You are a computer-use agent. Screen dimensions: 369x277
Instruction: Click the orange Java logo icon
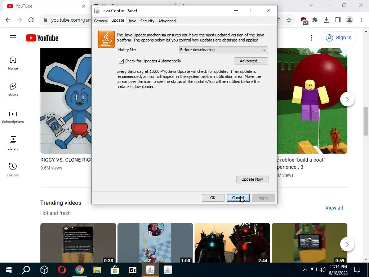(x=106, y=39)
